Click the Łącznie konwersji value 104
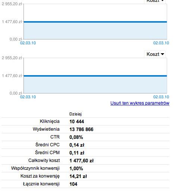Screen dimensions: 194x191 (x=73, y=184)
